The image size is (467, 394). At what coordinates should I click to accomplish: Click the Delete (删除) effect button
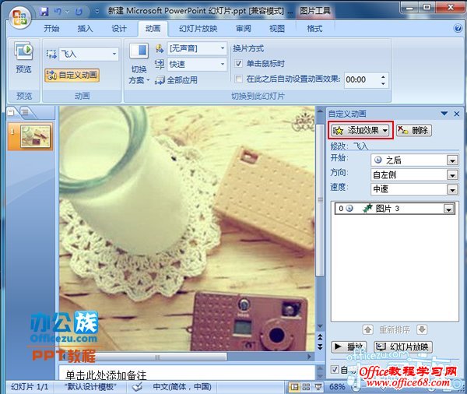click(413, 131)
